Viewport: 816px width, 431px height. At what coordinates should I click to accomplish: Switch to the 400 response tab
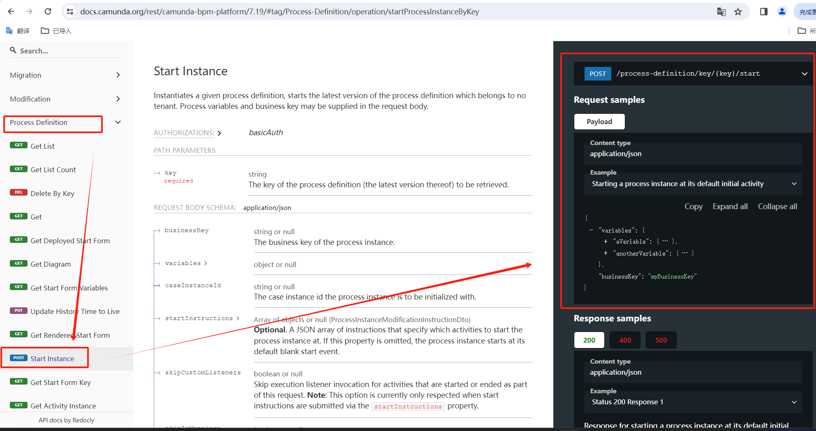pos(625,340)
